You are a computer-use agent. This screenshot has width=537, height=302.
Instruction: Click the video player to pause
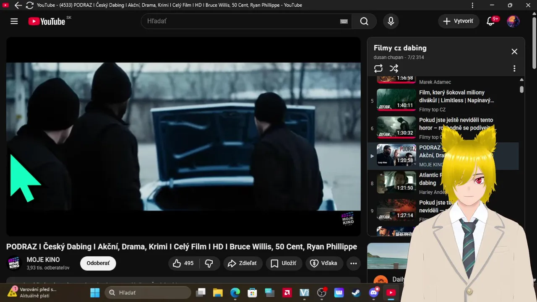tap(183, 136)
